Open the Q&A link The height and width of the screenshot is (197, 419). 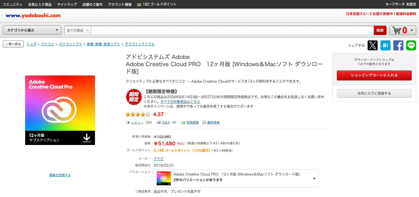(x=166, y=122)
